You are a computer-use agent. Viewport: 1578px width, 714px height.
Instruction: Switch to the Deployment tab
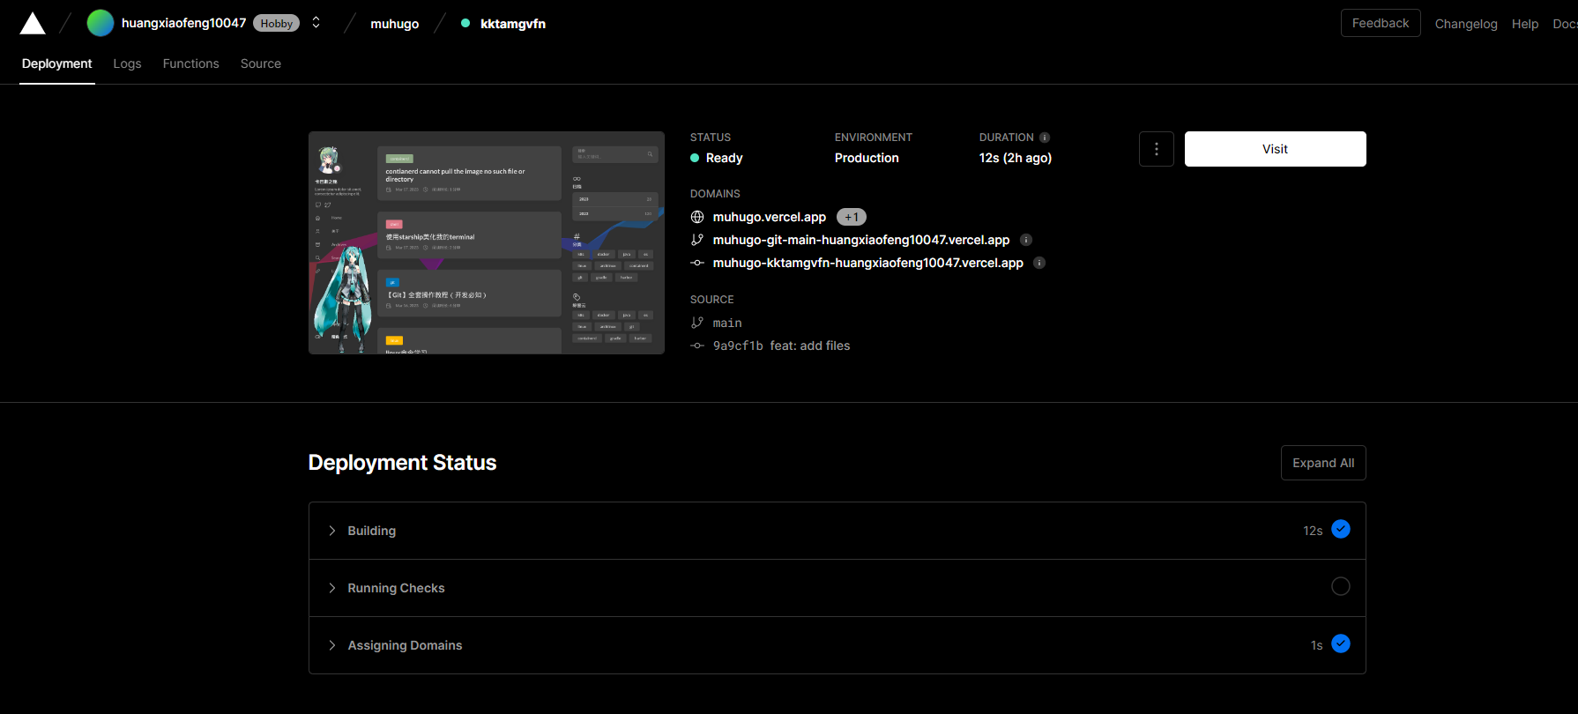tap(57, 63)
